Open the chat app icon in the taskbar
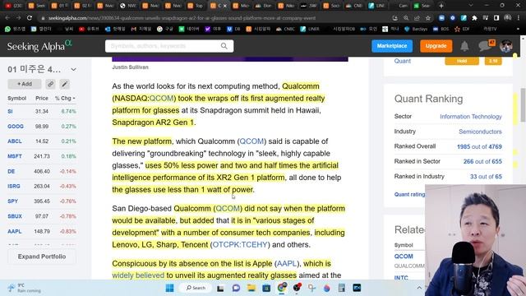Image resolution: width=526 pixels, height=296 pixels. tap(236, 288)
